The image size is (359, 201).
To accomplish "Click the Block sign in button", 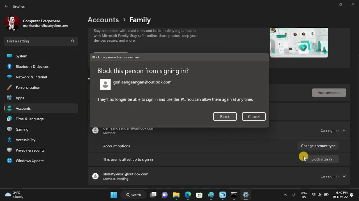I will (321, 159).
